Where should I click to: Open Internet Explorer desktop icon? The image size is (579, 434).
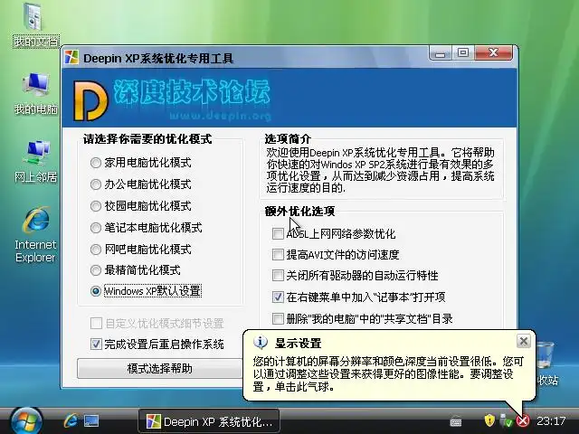coord(35,234)
